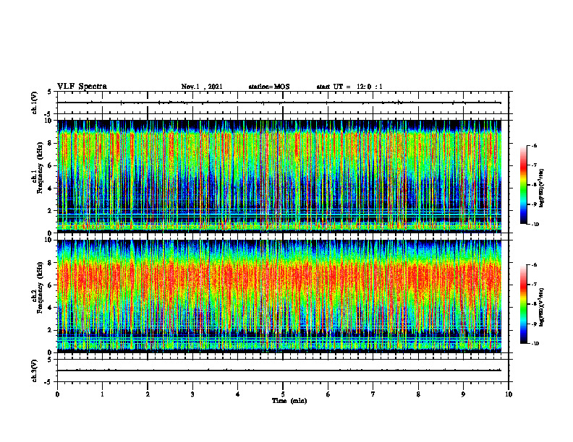Viewport: 573px width, 442px height.
Task: Click the "start UT = 12:0 :1" text
Action: (349, 87)
